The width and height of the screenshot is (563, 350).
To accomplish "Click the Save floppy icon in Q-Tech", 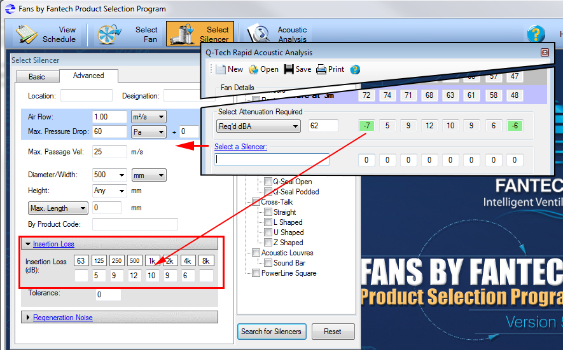I will [x=289, y=69].
